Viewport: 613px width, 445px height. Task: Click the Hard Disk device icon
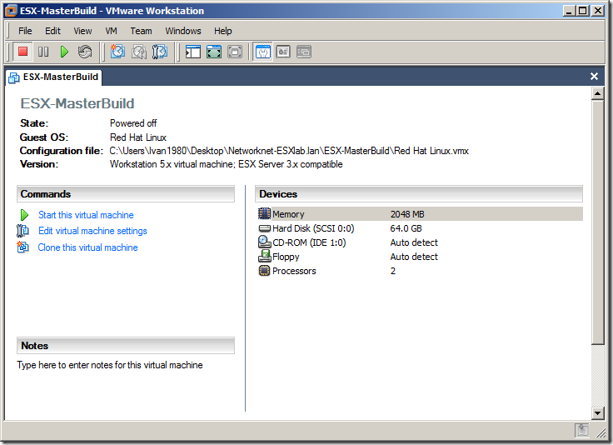(x=265, y=228)
